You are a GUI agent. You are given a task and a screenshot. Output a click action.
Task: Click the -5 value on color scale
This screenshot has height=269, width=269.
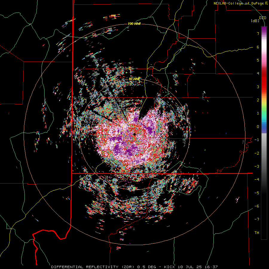click(x=257, y=193)
